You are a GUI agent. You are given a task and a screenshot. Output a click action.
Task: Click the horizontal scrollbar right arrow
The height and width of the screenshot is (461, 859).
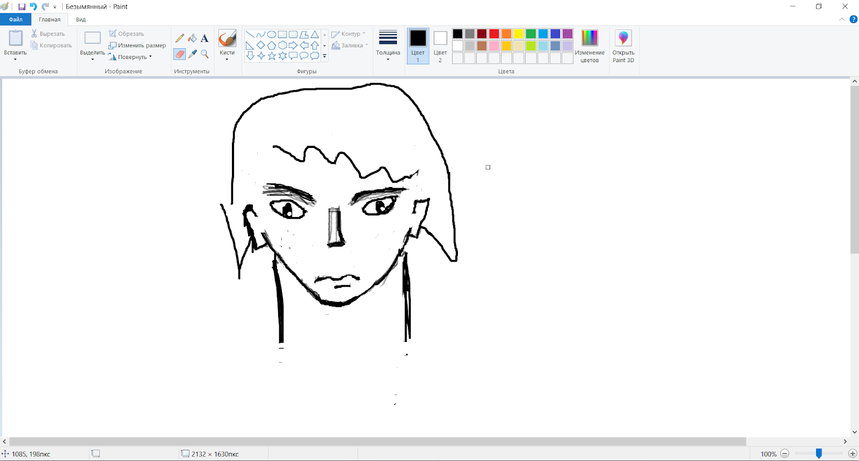pyautogui.click(x=845, y=442)
